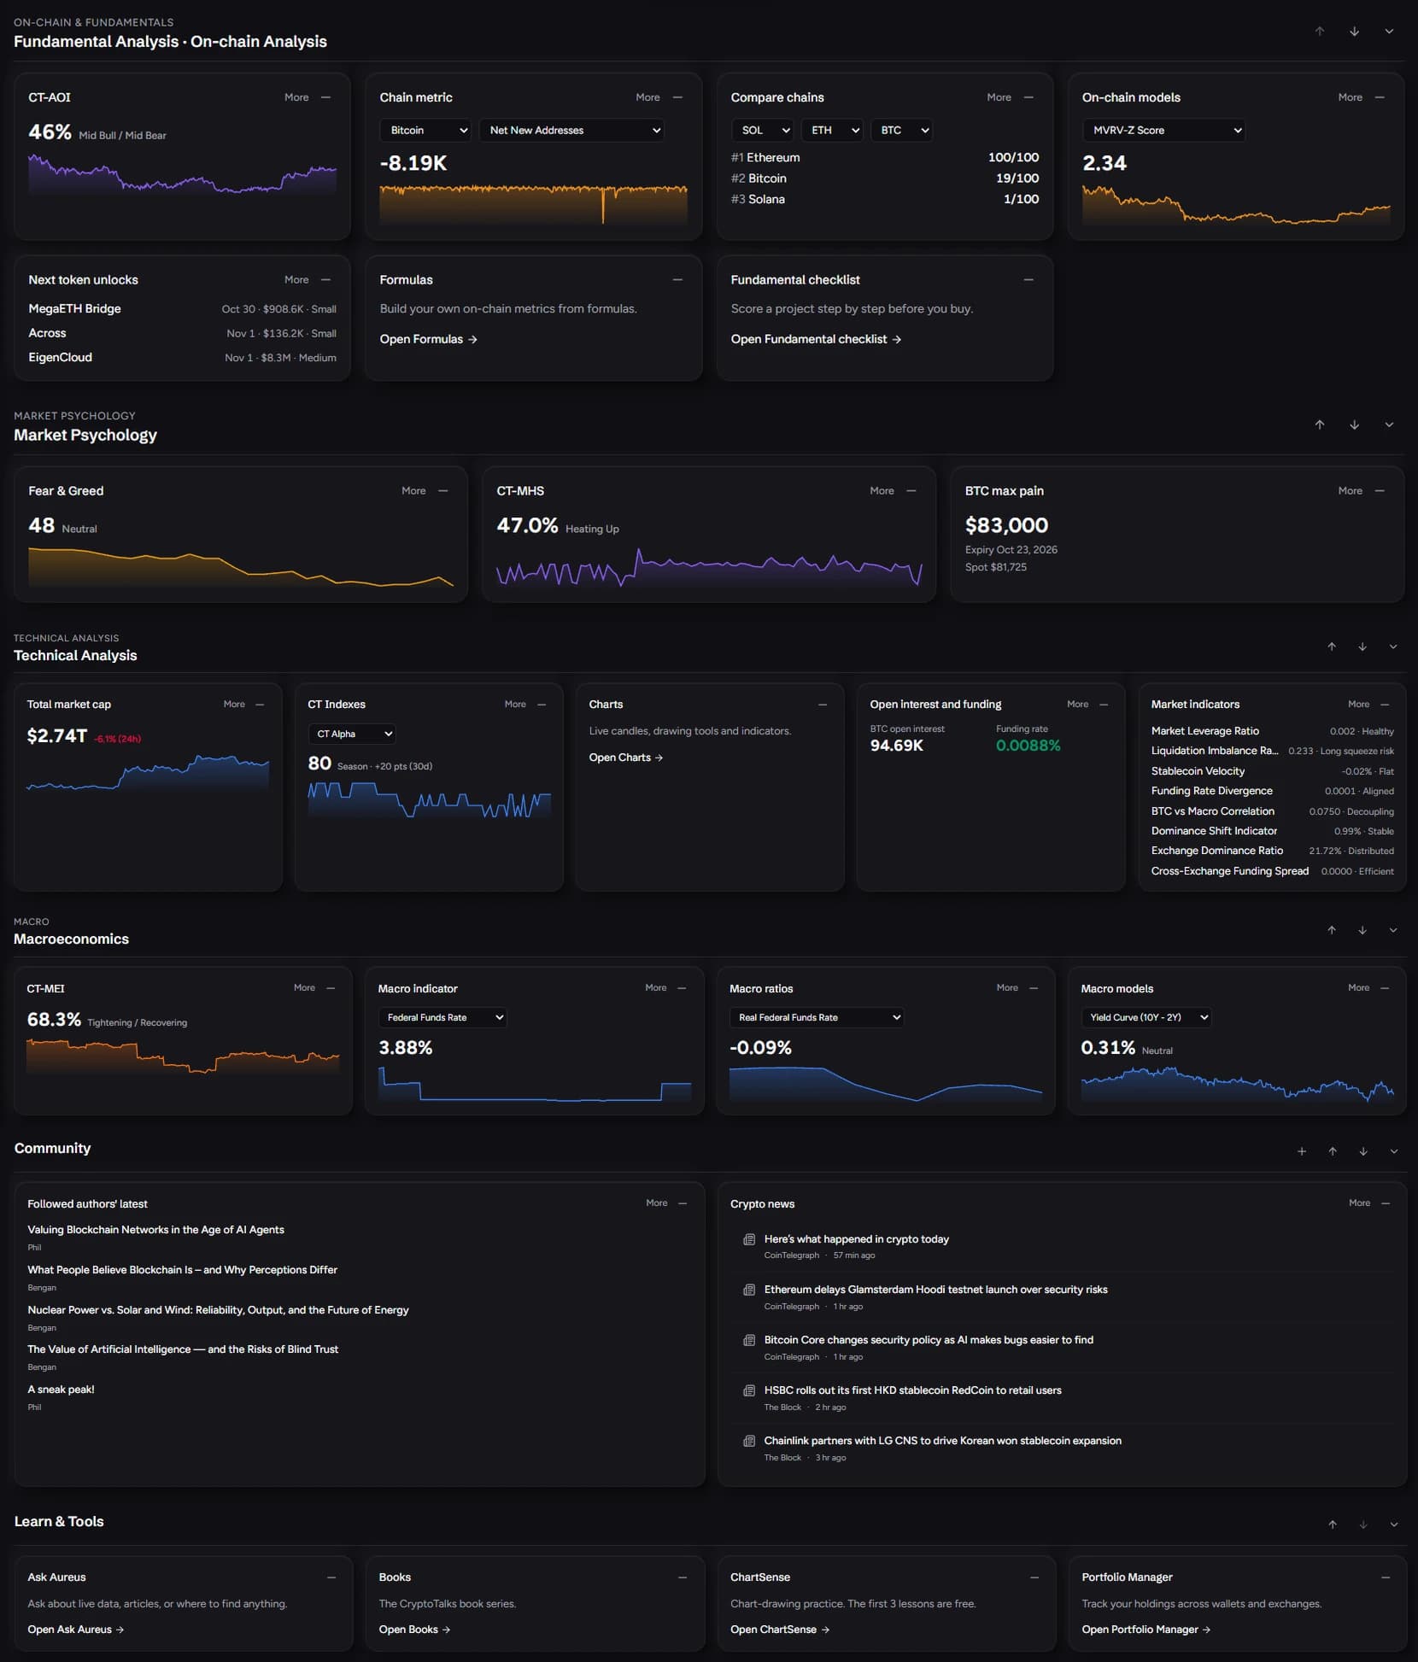
Task: Click More on the Market indicators card
Action: tap(1358, 705)
